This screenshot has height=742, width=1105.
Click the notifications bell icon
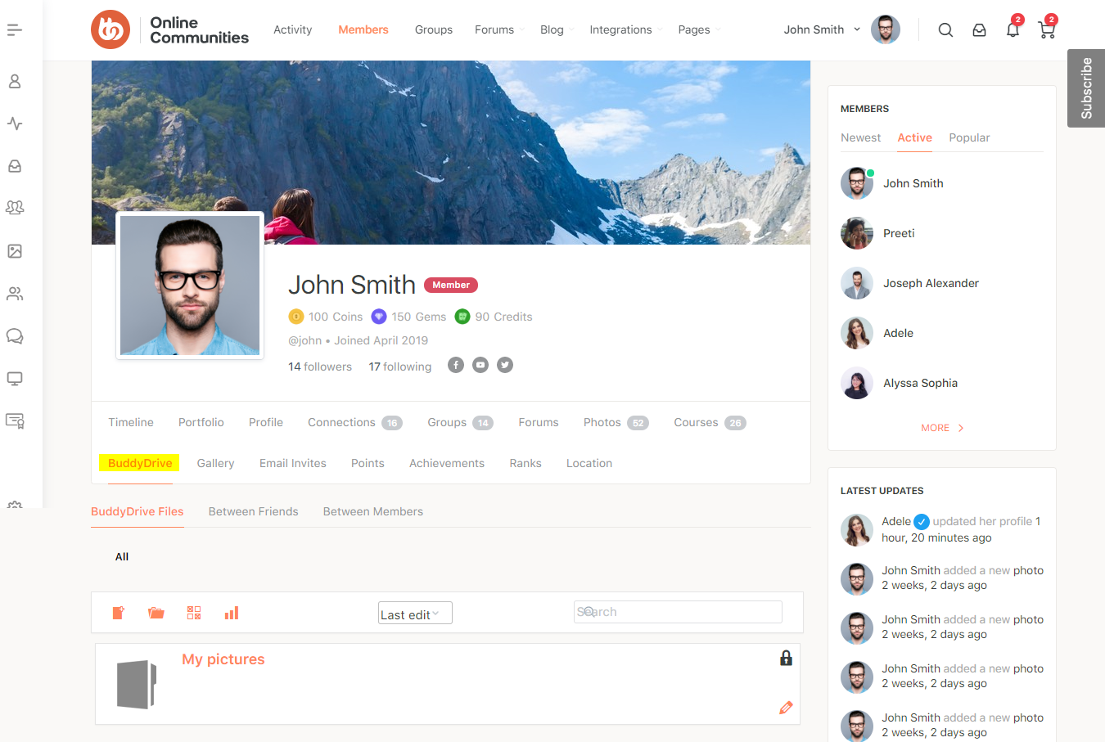(1013, 29)
